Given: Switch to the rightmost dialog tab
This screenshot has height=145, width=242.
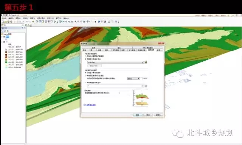Looking at the screenshot, I should tap(159, 50).
